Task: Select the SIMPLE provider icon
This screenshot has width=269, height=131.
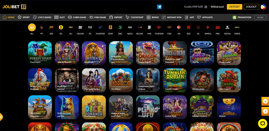Action: point(208,28)
